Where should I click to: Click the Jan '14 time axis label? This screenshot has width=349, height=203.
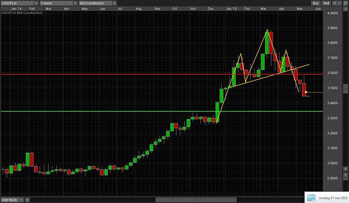(x=16, y=9)
